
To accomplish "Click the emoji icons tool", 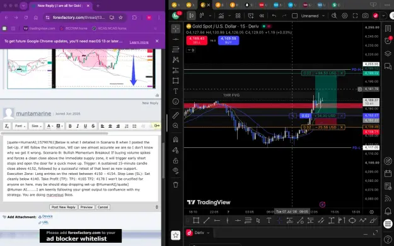I will pos(176,101).
